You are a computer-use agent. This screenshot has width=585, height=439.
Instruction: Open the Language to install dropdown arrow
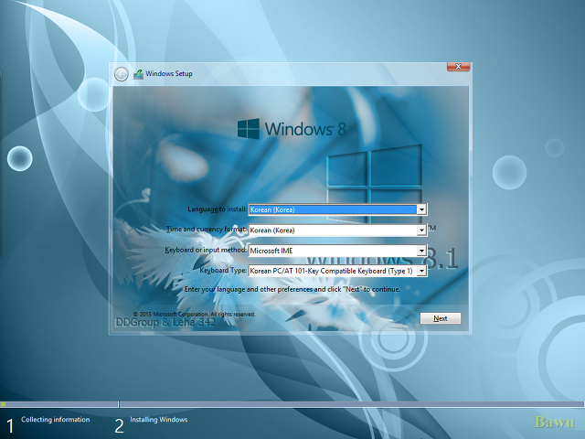tap(421, 209)
